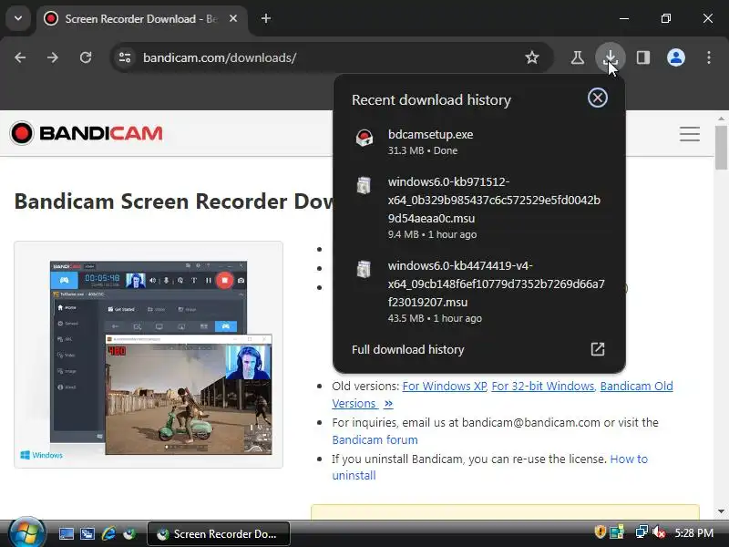Click the 5:28 PM clock
The width and height of the screenshot is (729, 547).
[x=694, y=532]
